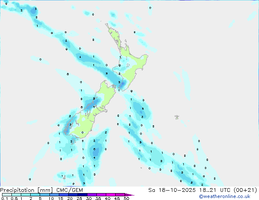Click the "[mm]" unit label
Screen dimensions: 259x200
[x=45, y=190]
